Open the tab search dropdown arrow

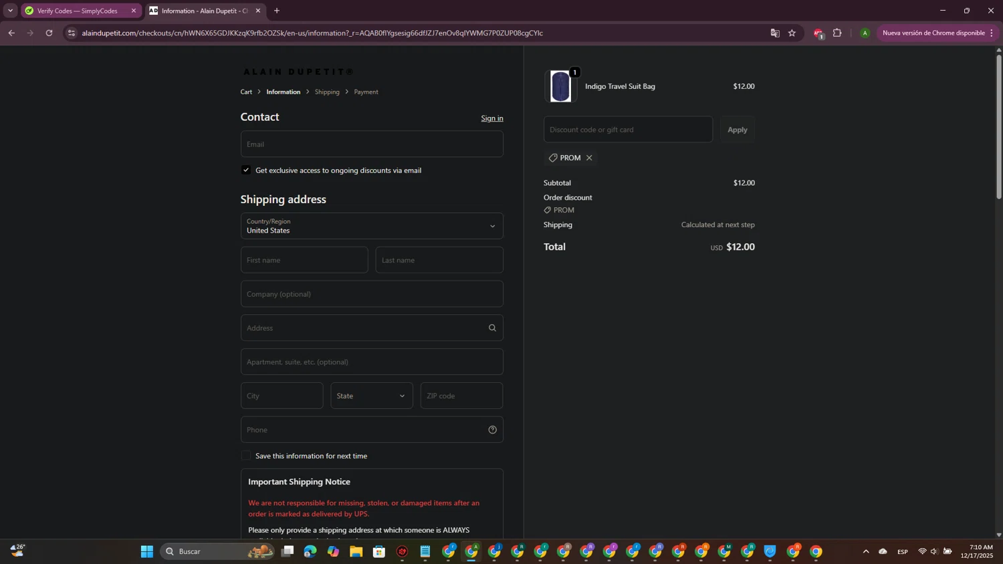coord(10,11)
